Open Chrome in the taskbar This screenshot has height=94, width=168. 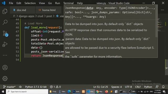point(99,92)
